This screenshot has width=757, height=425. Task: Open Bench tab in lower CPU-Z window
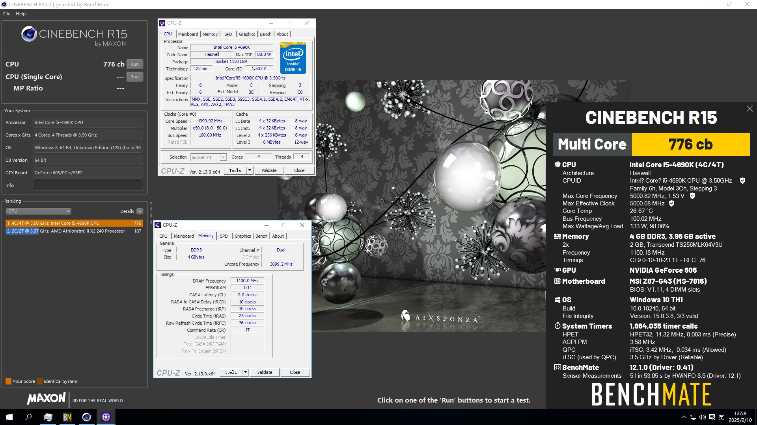[x=261, y=236]
